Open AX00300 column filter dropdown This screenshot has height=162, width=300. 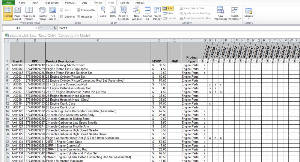(205, 61)
